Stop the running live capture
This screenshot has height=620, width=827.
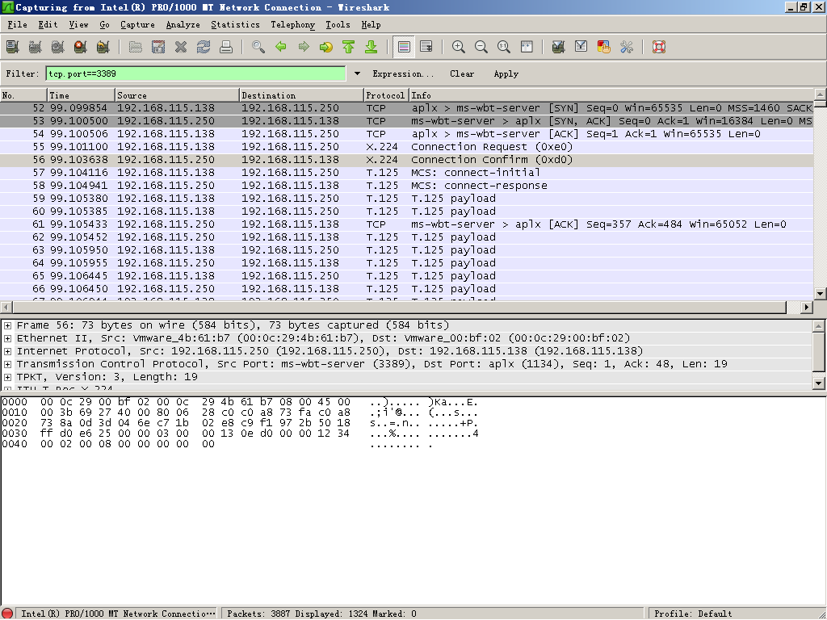tap(81, 47)
